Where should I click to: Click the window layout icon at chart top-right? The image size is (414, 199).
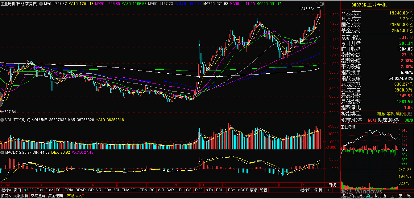click(x=321, y=4)
